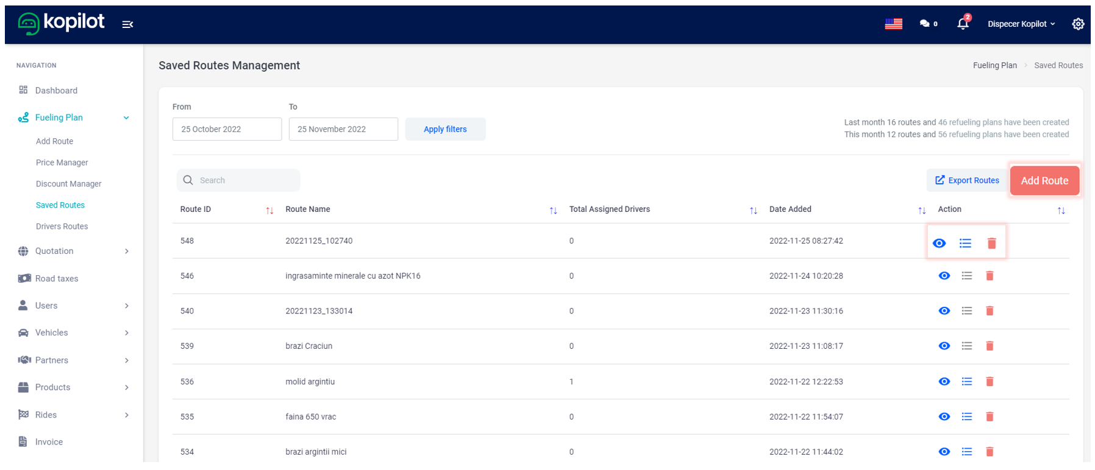Open chat messages icon in header

pyautogui.click(x=925, y=24)
